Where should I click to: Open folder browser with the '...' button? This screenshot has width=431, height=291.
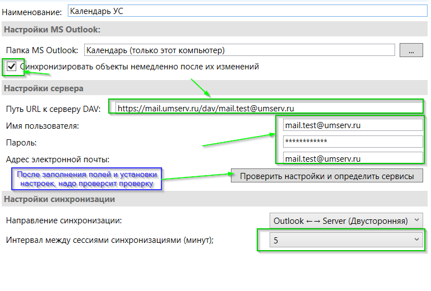click(x=411, y=50)
